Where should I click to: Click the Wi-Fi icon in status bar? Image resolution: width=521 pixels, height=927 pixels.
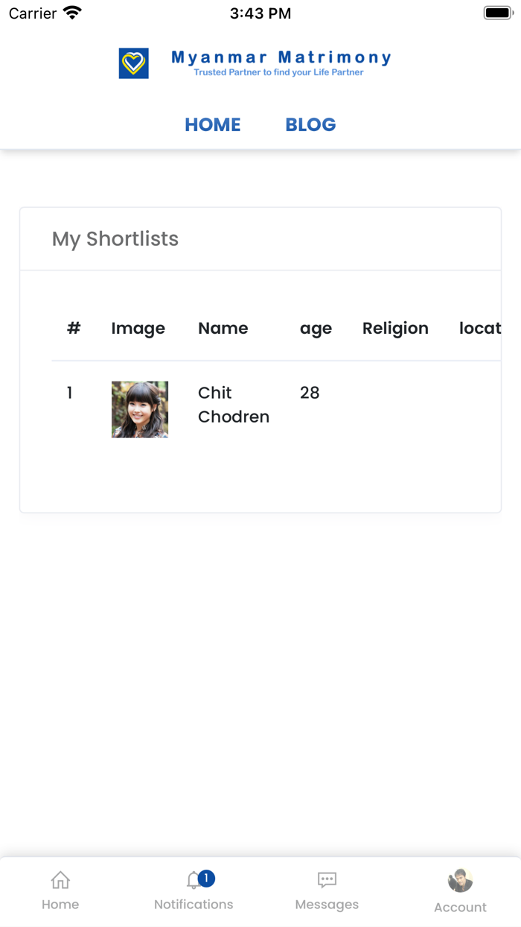point(71,12)
